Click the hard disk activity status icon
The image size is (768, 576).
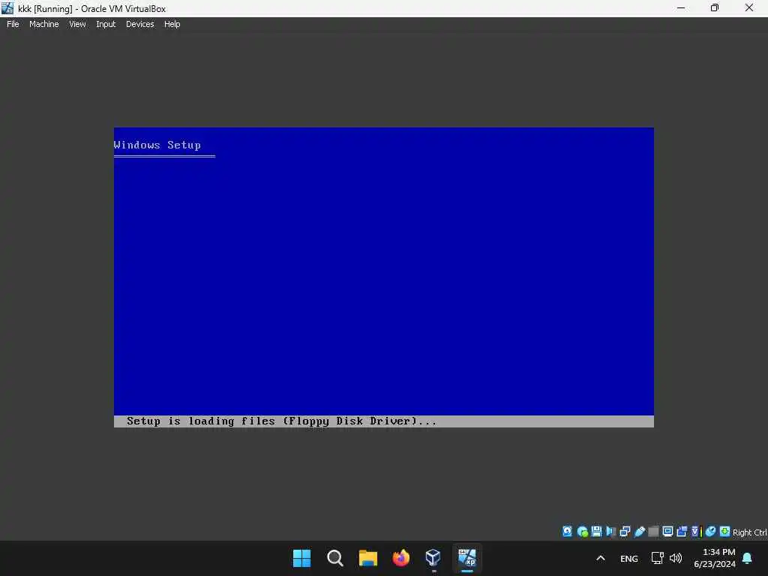point(567,532)
